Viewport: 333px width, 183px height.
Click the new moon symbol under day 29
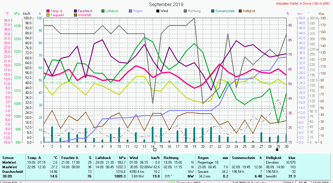click(277, 150)
